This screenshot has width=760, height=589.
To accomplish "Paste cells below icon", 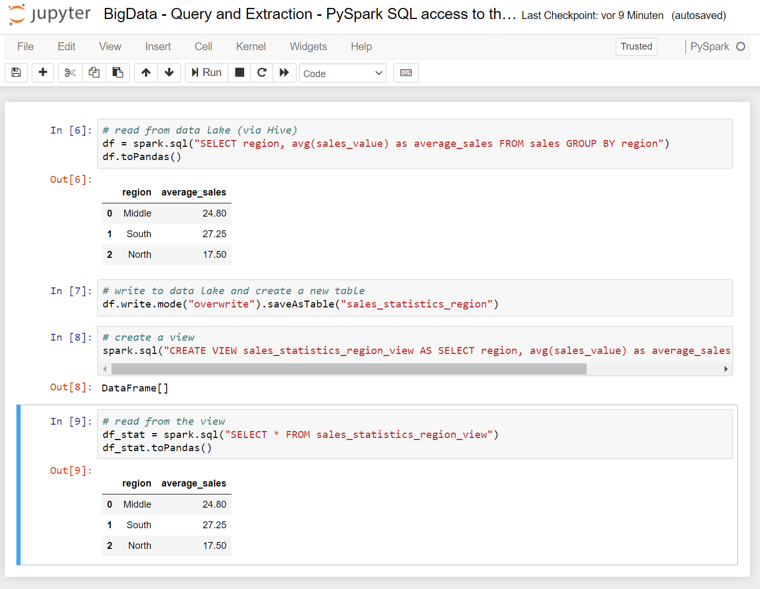I will click(x=118, y=73).
